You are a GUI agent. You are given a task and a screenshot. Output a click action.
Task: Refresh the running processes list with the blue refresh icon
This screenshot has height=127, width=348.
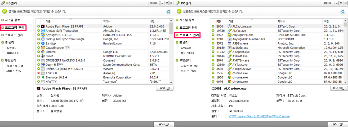(342, 11)
